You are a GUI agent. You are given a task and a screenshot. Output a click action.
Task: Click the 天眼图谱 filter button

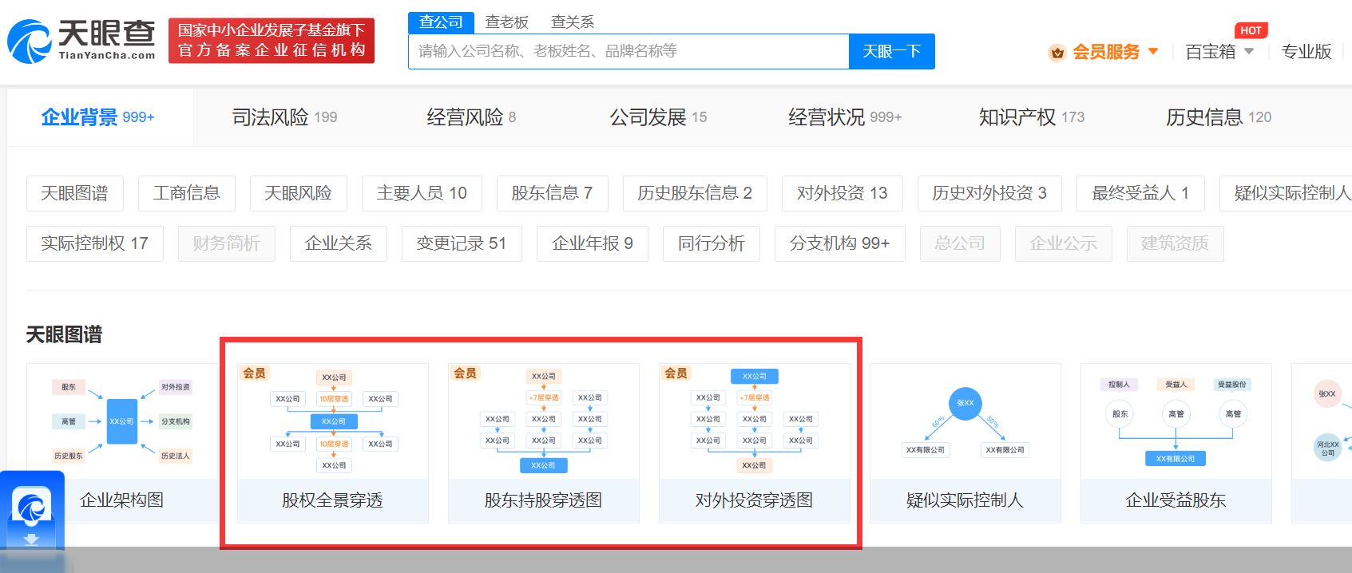click(x=75, y=193)
